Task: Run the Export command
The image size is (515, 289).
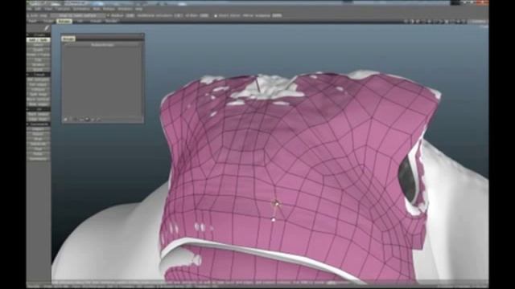Action: (38, 134)
